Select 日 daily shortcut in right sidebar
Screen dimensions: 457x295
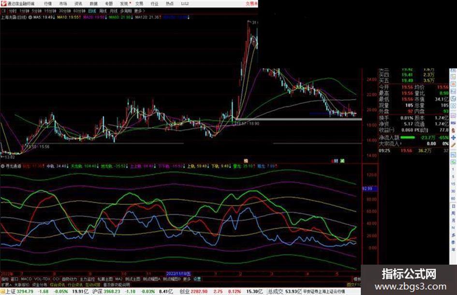tap(453, 206)
